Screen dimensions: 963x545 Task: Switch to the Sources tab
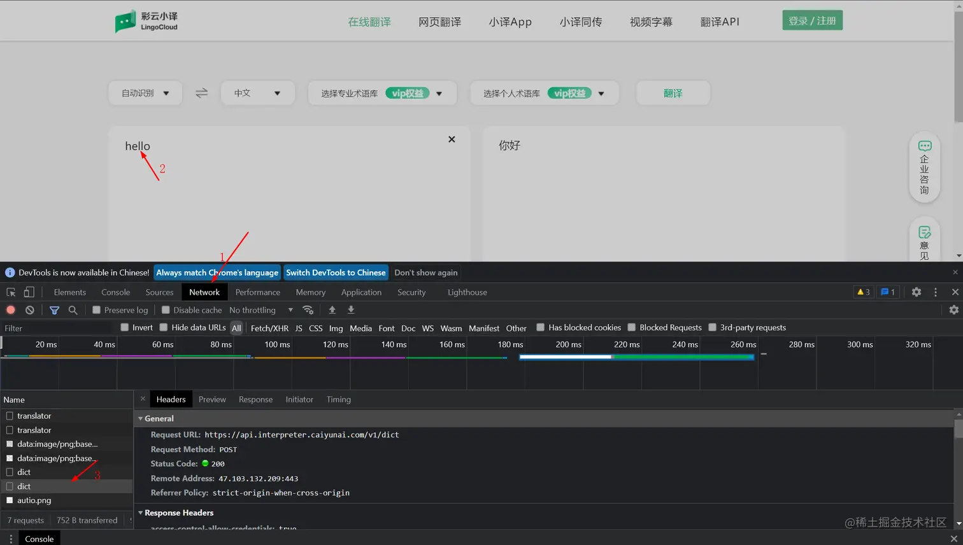click(159, 292)
